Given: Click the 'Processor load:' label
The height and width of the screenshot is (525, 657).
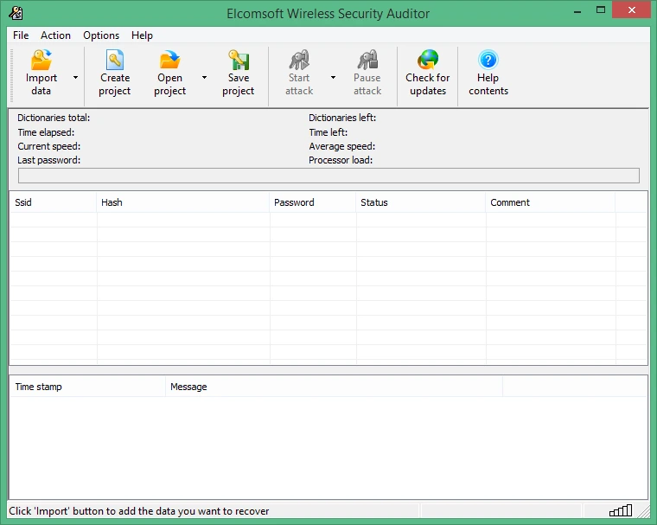Looking at the screenshot, I should click(341, 160).
